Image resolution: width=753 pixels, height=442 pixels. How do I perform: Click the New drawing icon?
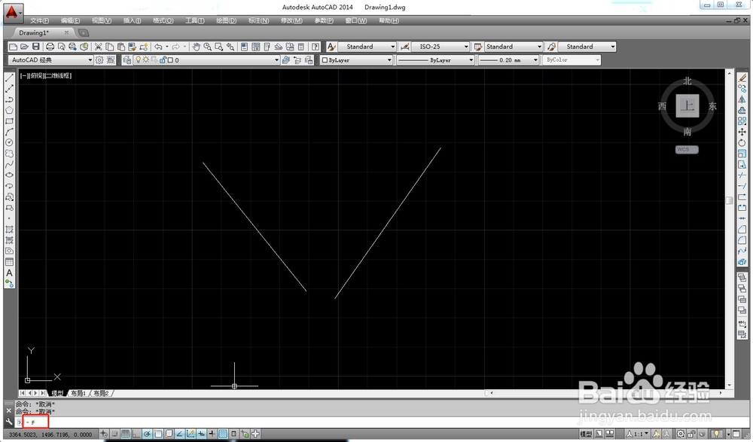pyautogui.click(x=13, y=47)
